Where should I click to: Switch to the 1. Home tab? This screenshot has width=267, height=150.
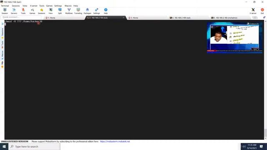64,17
